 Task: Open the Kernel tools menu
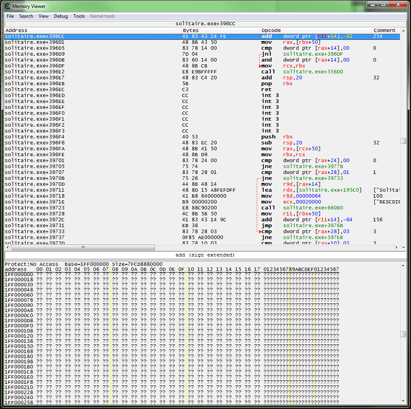pos(102,16)
